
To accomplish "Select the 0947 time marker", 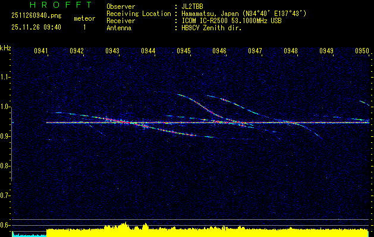I will [255, 52].
